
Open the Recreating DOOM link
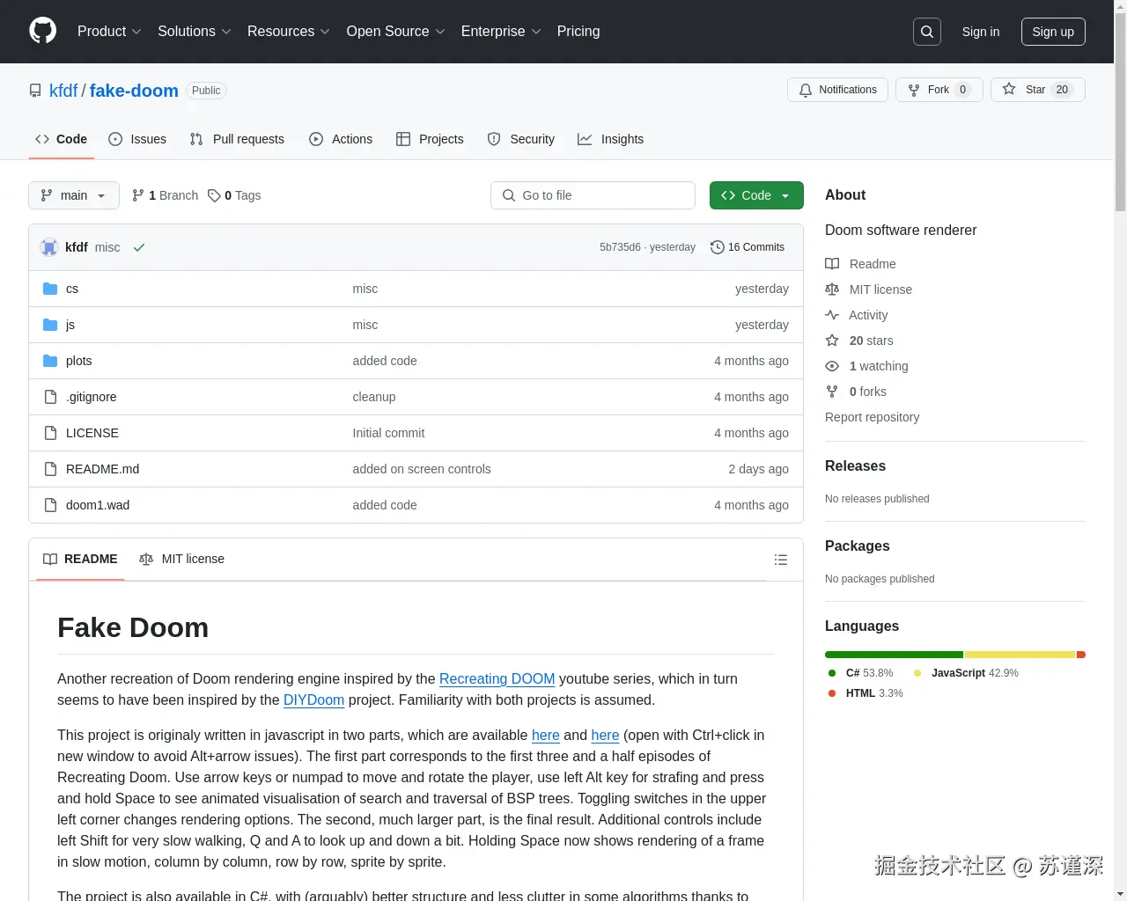[x=497, y=679]
